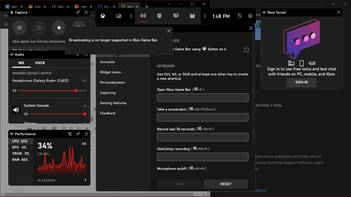Close the Xbox Social widget

coord(339,12)
